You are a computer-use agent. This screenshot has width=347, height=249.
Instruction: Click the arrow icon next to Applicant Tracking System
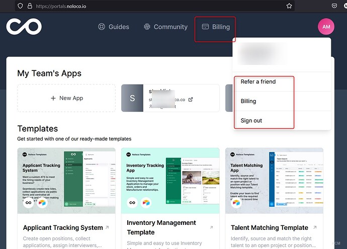click(x=107, y=227)
